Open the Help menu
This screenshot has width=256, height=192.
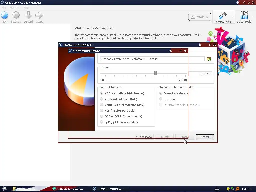pyautogui.click(x=26, y=8)
